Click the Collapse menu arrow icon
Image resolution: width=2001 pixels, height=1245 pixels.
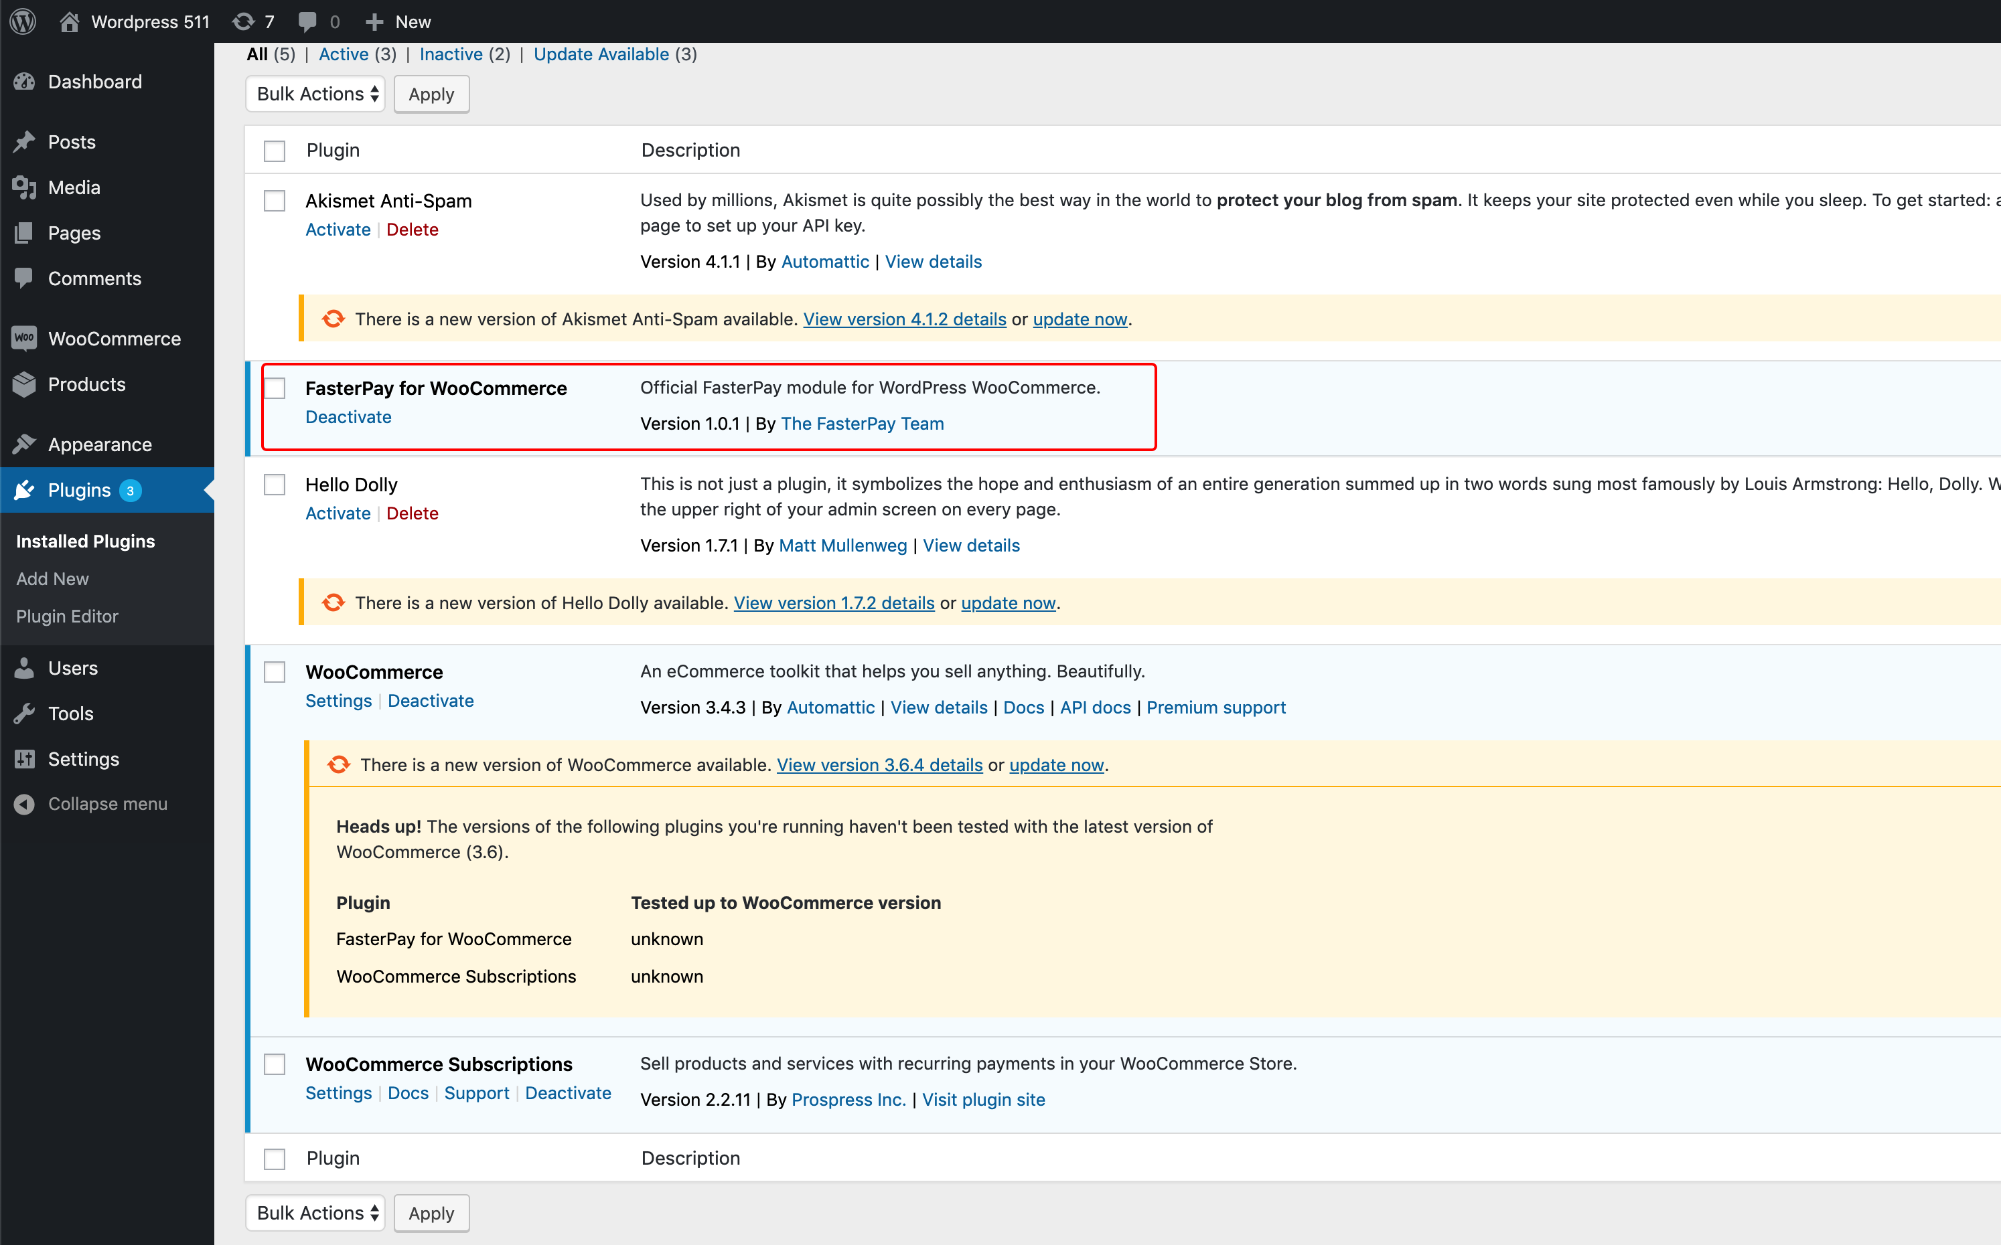point(25,804)
